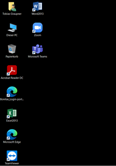The height and width of the screenshot is (166, 116).
Task: Click the Dieser PC computer icon
Action: click(x=12, y=28)
